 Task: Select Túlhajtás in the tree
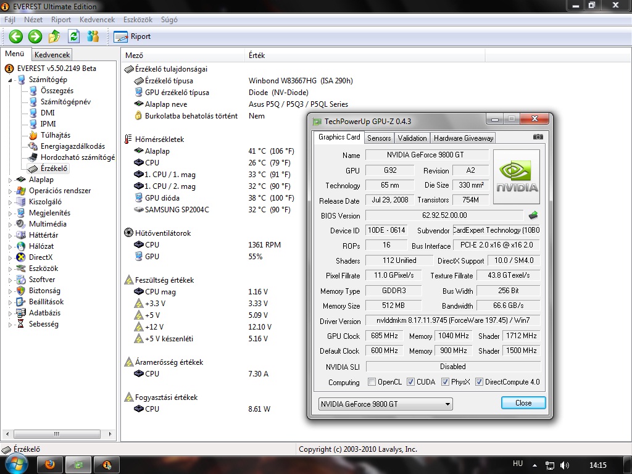55,135
